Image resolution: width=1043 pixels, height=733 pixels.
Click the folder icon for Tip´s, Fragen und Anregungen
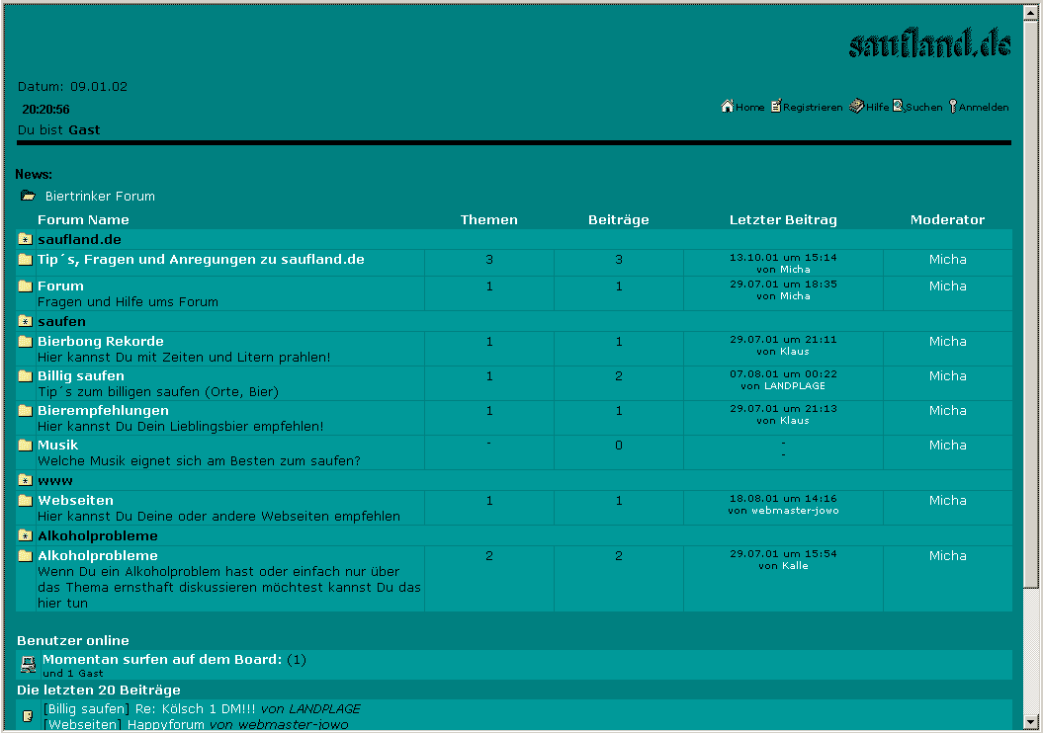point(26,259)
